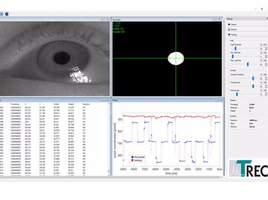Click the Purkinje Threshold slider handle
Image resolution: width=268 pixels, height=200 pixels.
coord(253,78)
